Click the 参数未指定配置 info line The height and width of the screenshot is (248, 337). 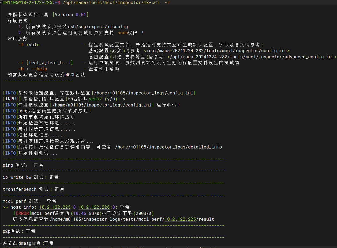pos(99,93)
